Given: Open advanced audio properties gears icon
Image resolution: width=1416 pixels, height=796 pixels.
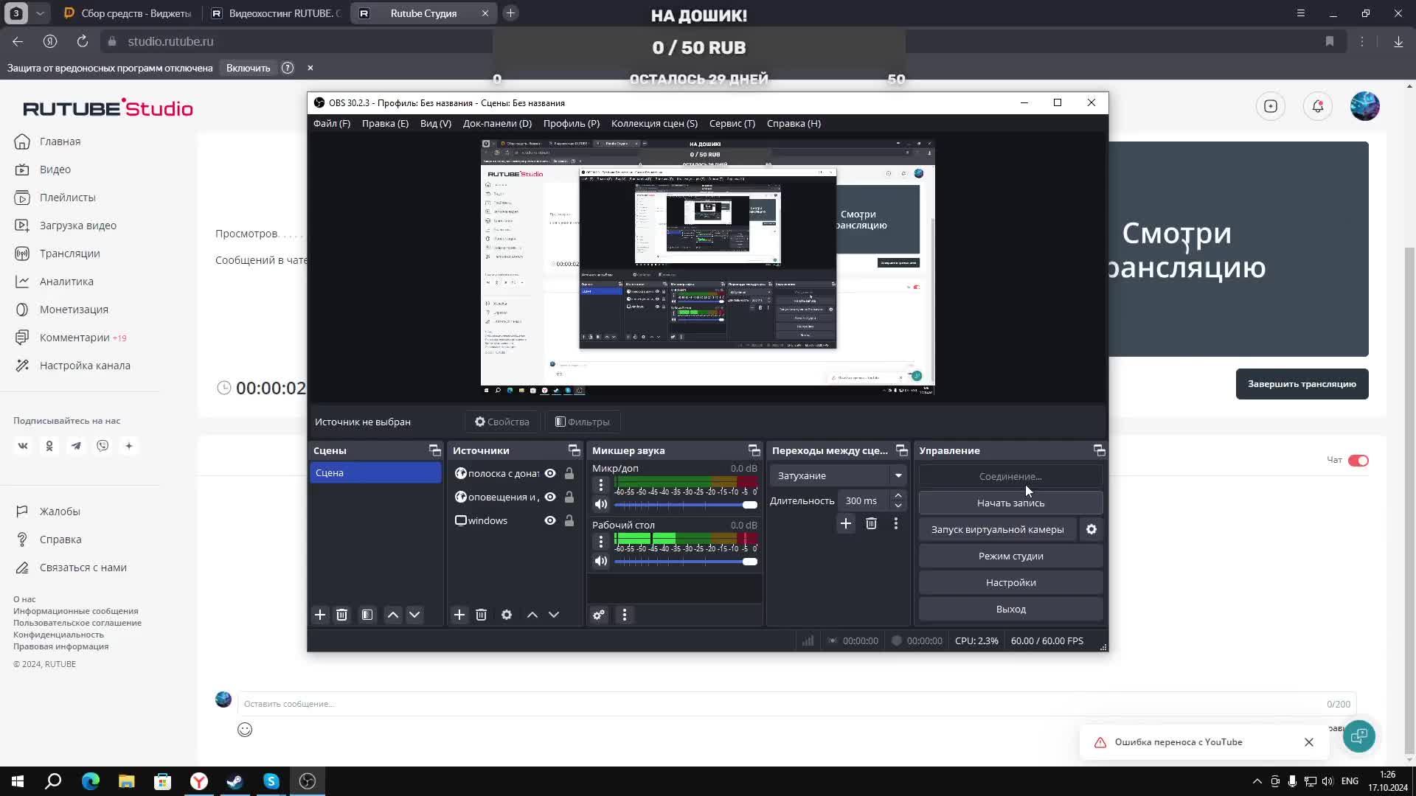Looking at the screenshot, I should [x=599, y=615].
